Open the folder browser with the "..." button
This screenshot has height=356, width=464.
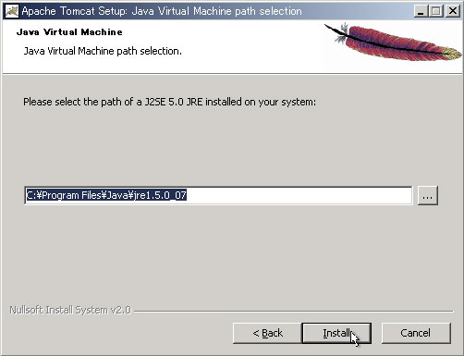tap(428, 195)
